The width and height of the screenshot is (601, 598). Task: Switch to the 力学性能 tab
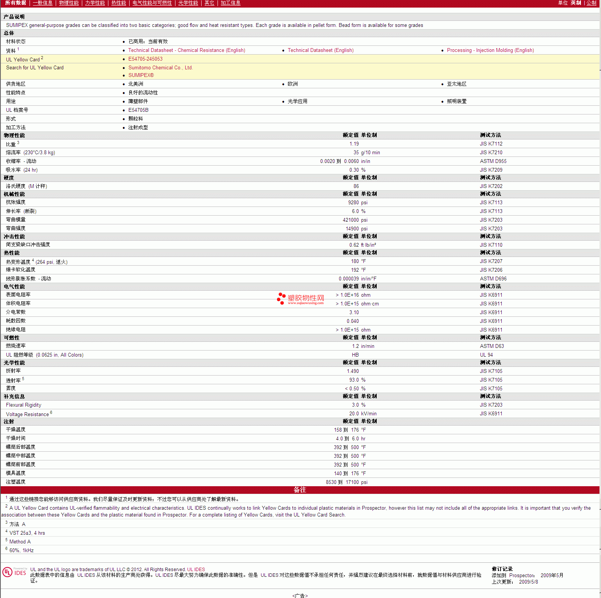point(95,3)
